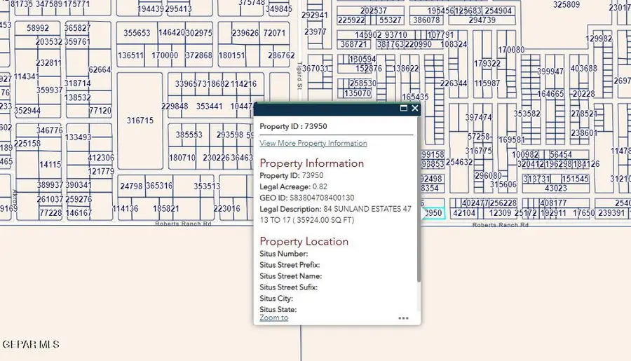Open View More Property Information link
This screenshot has height=361, width=631.
click(x=313, y=143)
